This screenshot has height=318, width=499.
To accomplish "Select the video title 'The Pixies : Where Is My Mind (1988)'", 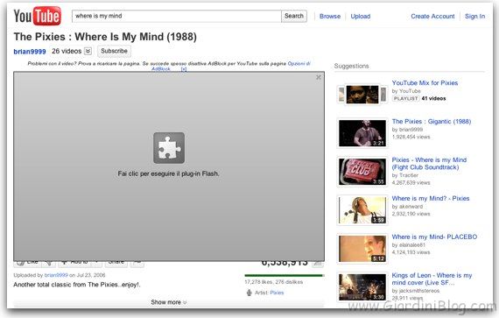I will 105,37.
